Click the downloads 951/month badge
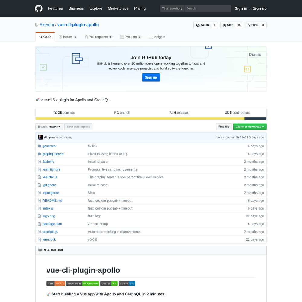Image resolution: width=302 pixels, height=302 pixels. [x=82, y=284]
